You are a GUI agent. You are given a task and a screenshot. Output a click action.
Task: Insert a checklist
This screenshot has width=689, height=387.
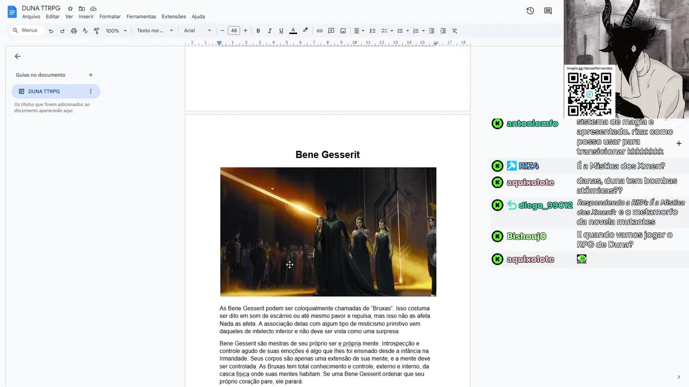pyautogui.click(x=384, y=31)
